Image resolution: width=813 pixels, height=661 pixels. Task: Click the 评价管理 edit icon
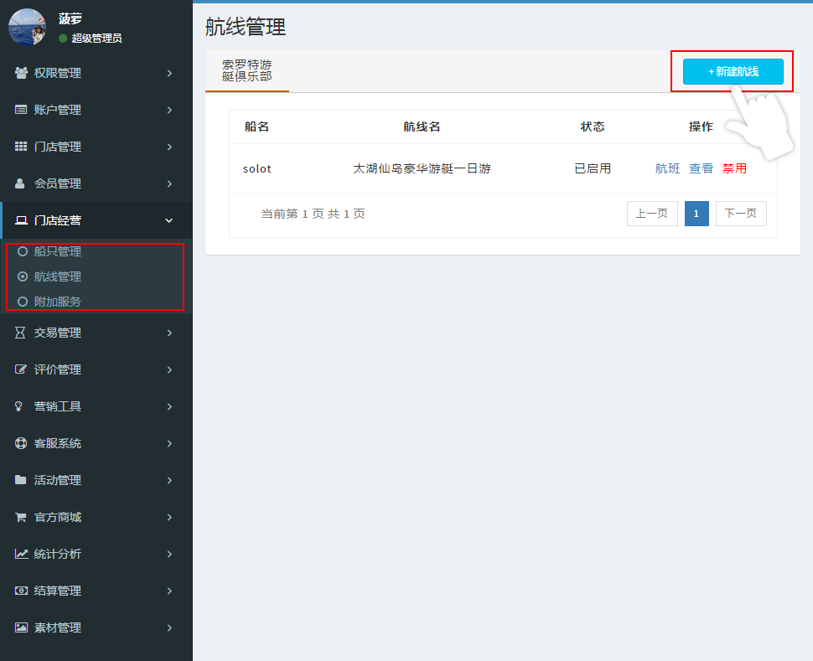coord(20,369)
